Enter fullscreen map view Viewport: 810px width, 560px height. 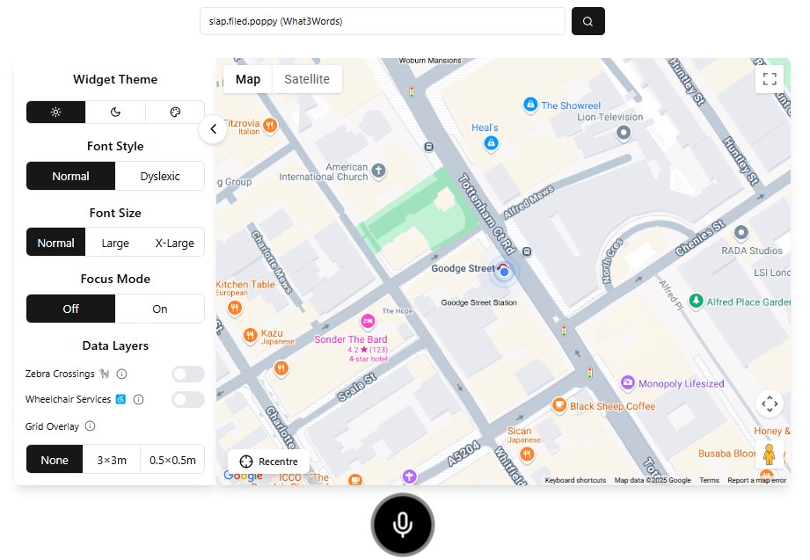(770, 79)
